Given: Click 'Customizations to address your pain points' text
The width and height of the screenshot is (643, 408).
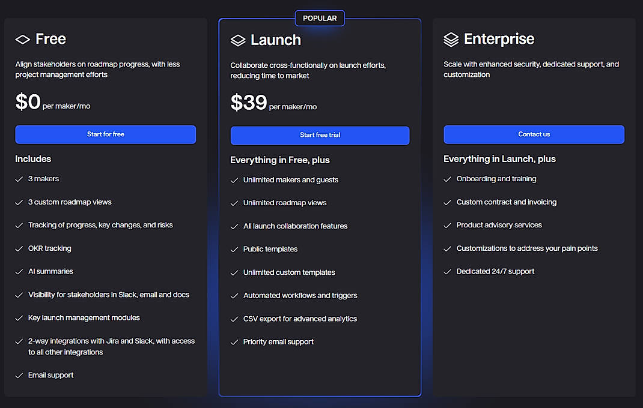Looking at the screenshot, I should pyautogui.click(x=527, y=248).
